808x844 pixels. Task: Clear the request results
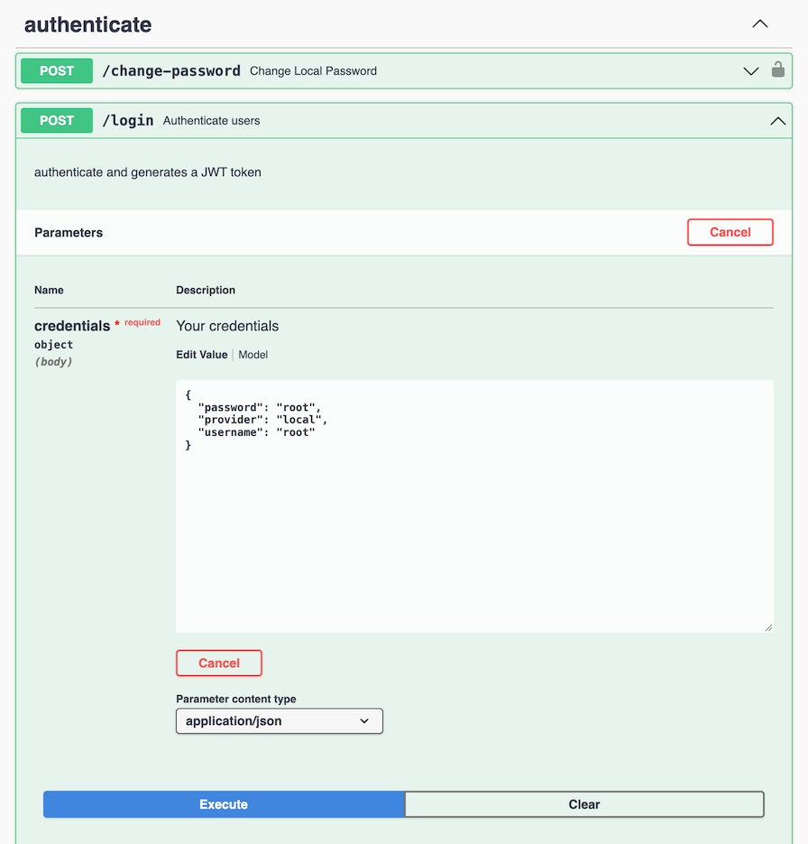point(584,804)
